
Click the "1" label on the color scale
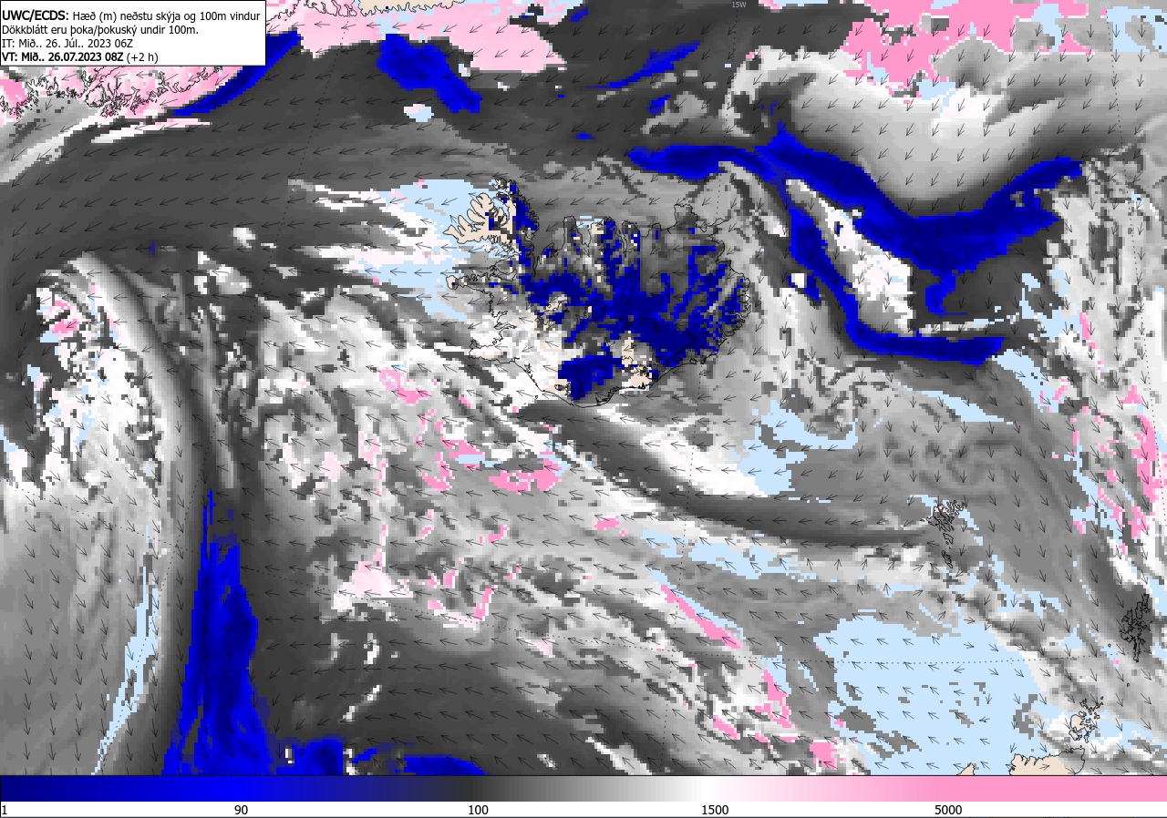point(5,810)
